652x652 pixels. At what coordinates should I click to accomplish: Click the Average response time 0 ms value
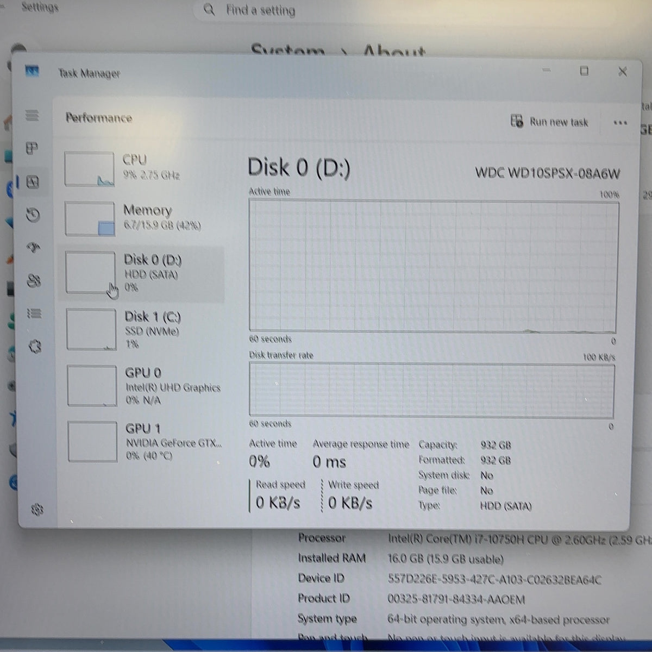(x=329, y=462)
